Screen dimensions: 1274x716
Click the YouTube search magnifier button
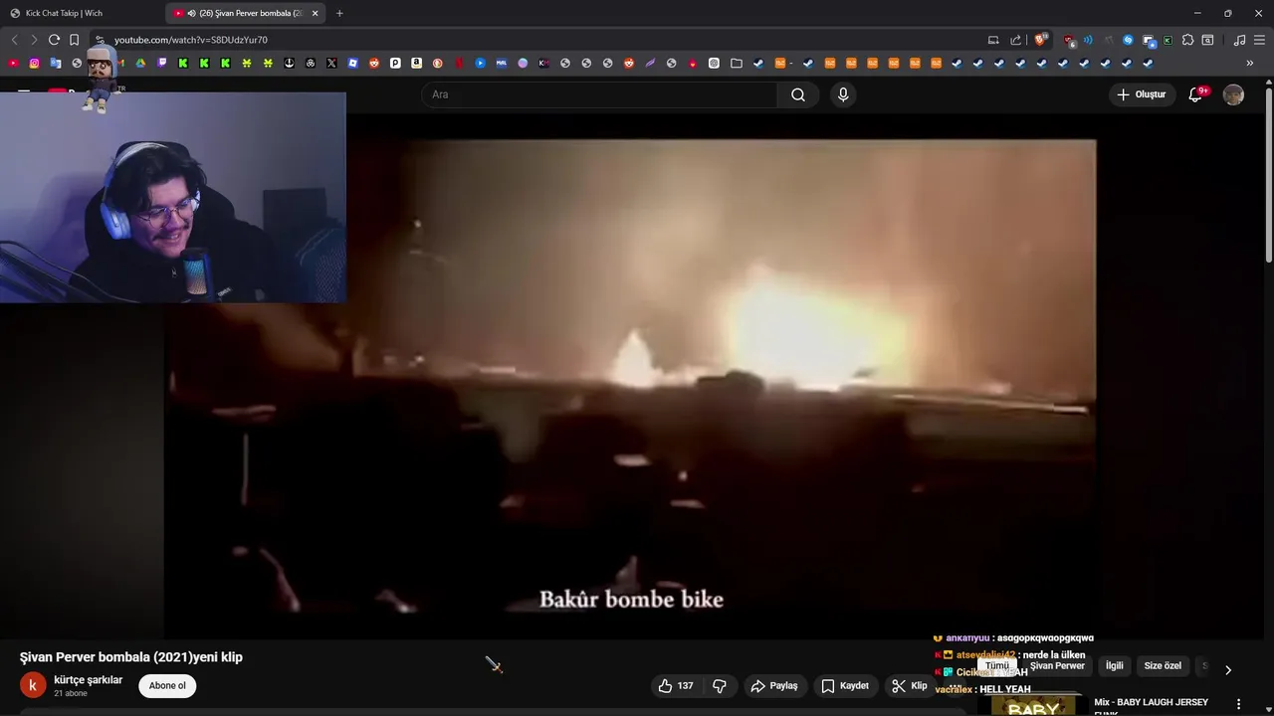pyautogui.click(x=798, y=94)
